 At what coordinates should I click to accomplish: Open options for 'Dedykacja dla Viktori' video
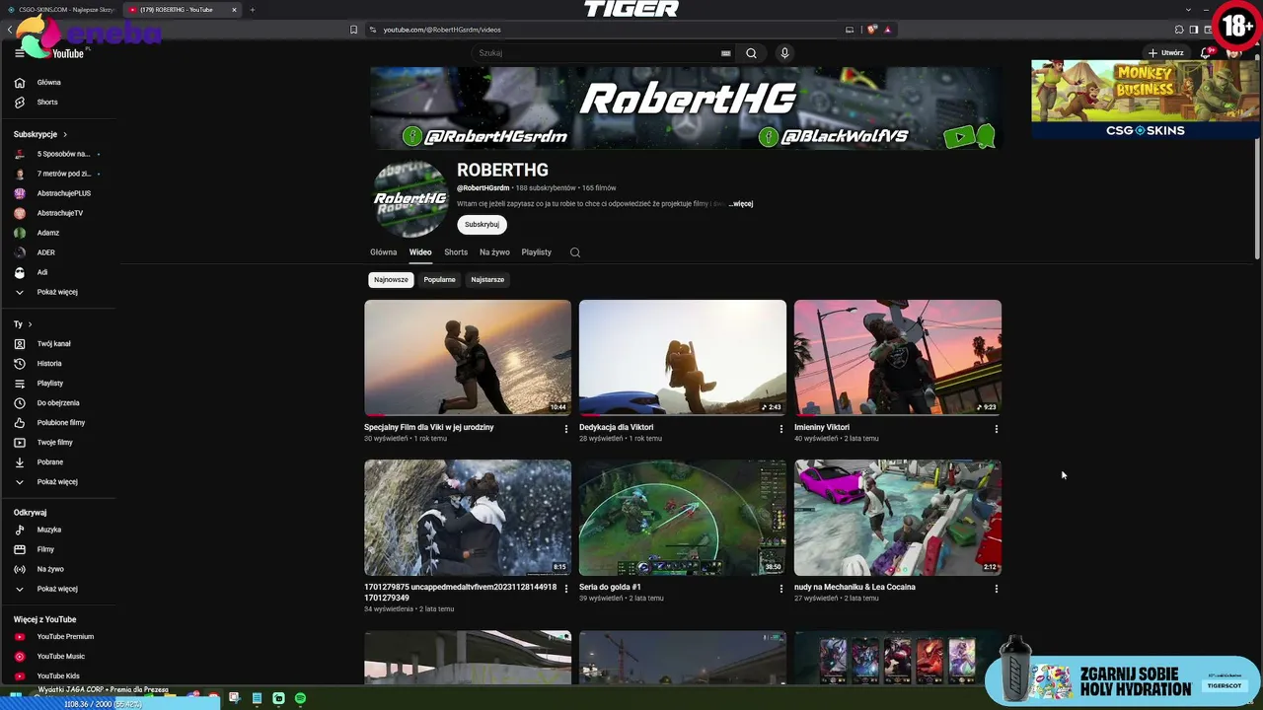(780, 429)
